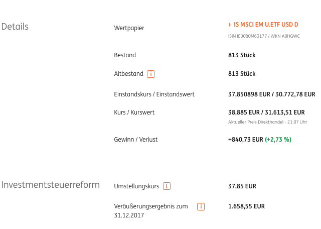Open the IS MSCI EM U.ETF USD D link

pos(266,25)
